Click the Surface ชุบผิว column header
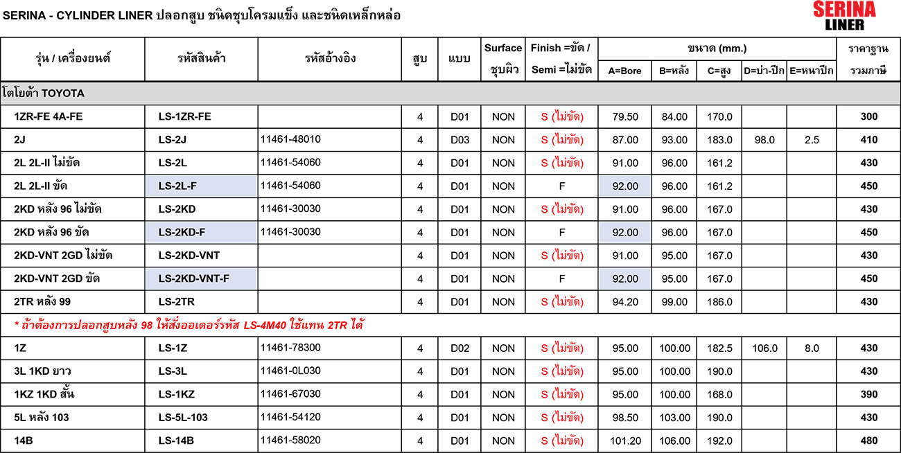The image size is (901, 453). pyautogui.click(x=503, y=59)
